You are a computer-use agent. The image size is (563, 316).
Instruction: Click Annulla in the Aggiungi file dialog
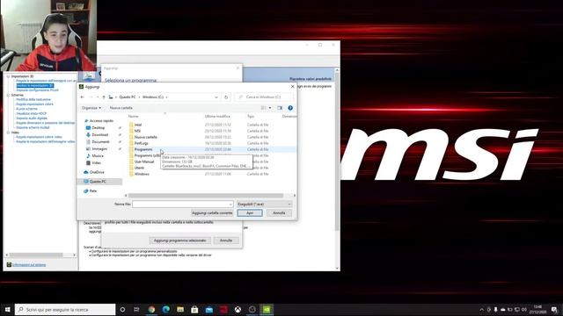(279, 212)
